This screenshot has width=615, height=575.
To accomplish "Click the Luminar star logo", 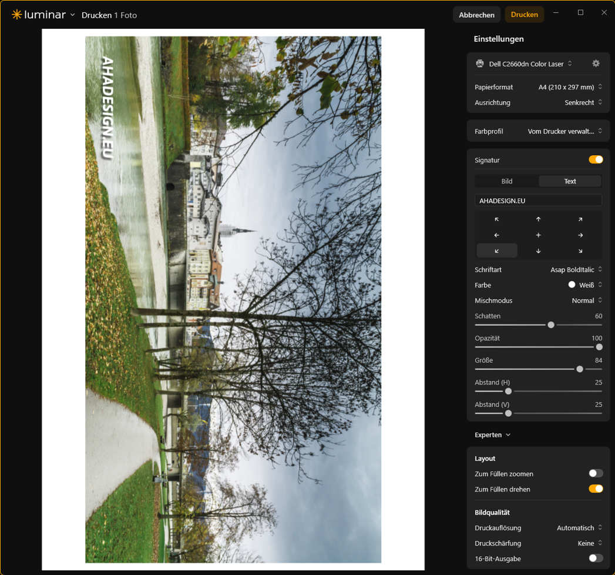I will (16, 15).
